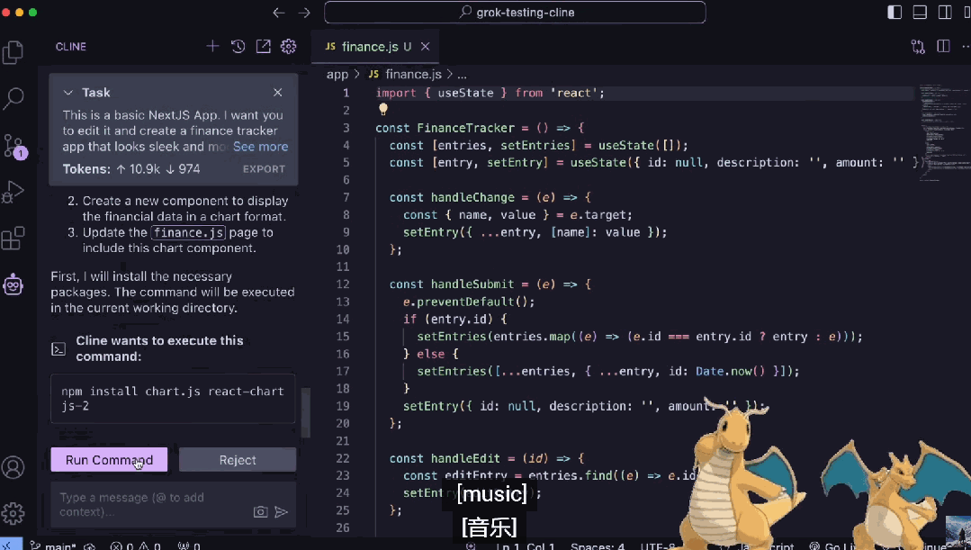Open Run and Debug view
This screenshot has width=971, height=550.
(13, 193)
